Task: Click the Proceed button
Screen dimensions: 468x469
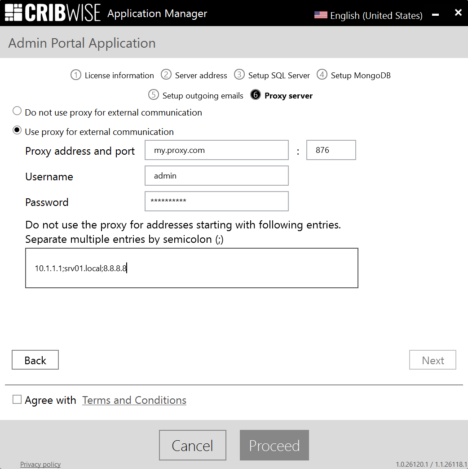Action: (x=274, y=445)
